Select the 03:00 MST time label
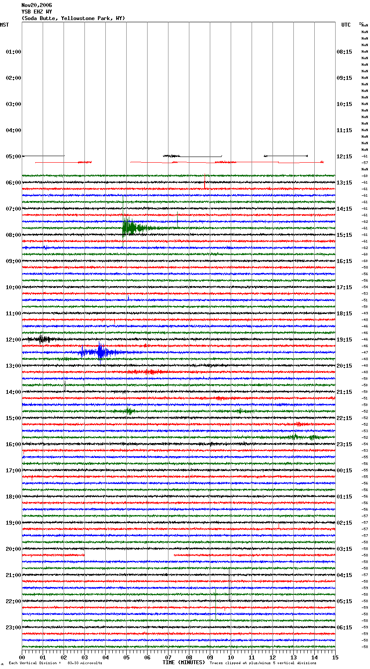This screenshot has width=370, height=669. pyautogui.click(x=13, y=104)
